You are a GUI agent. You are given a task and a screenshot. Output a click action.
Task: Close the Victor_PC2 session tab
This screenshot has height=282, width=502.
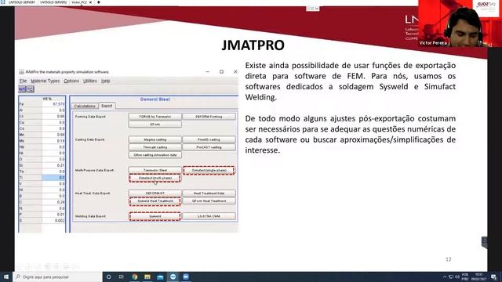[90, 2]
